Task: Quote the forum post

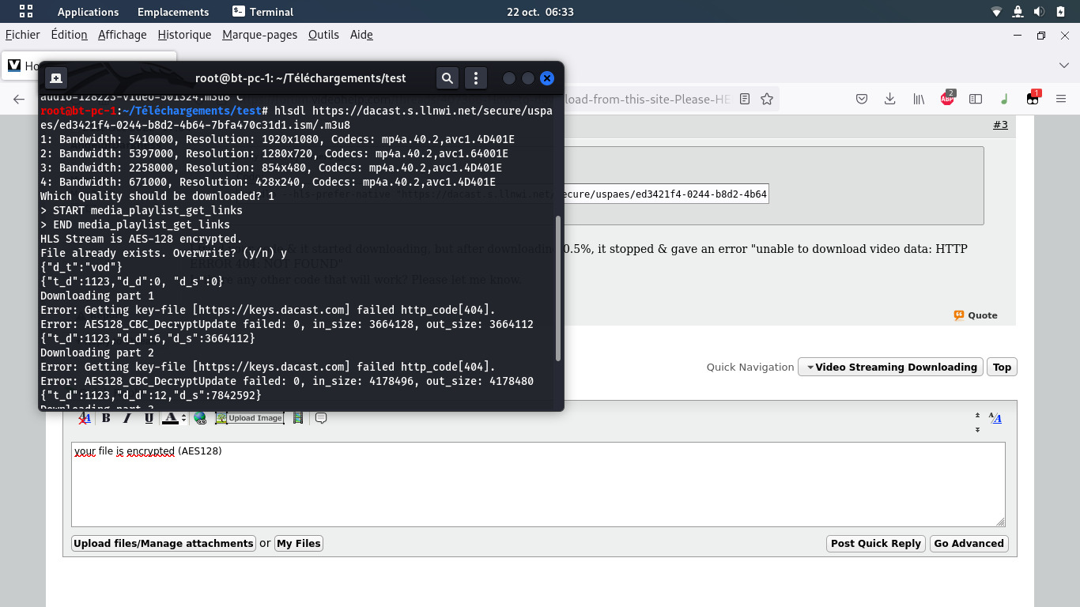Action: [976, 315]
